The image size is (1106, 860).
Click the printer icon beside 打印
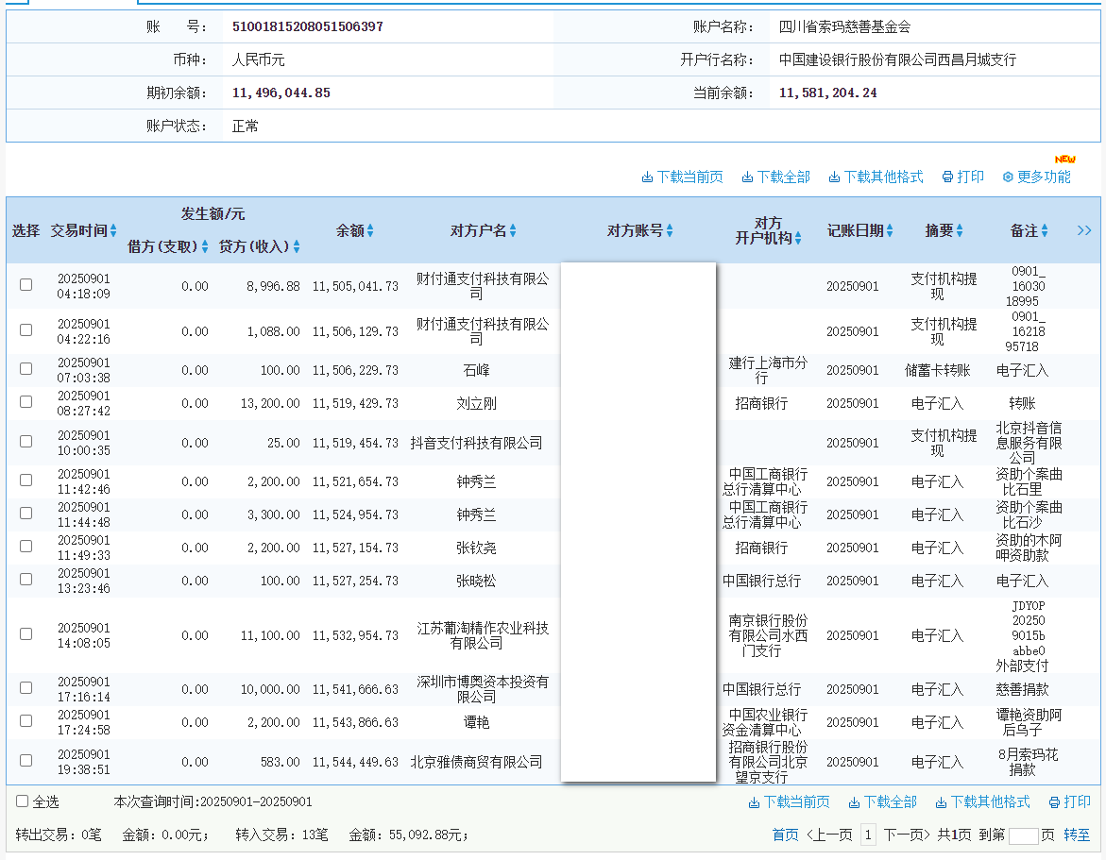click(x=945, y=177)
